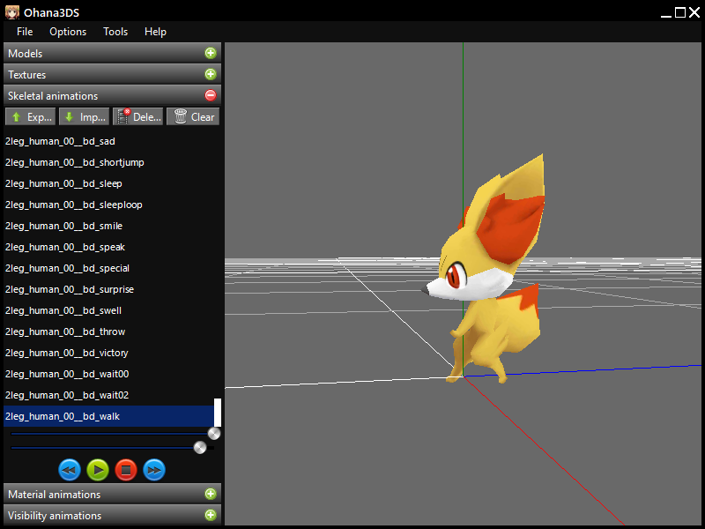This screenshot has height=529, width=705.
Task: Expand the Material animations panel
Action: click(210, 495)
